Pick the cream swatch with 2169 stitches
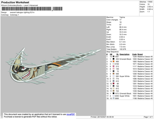The width and height of the screenshot is (154, 119). [113, 64]
